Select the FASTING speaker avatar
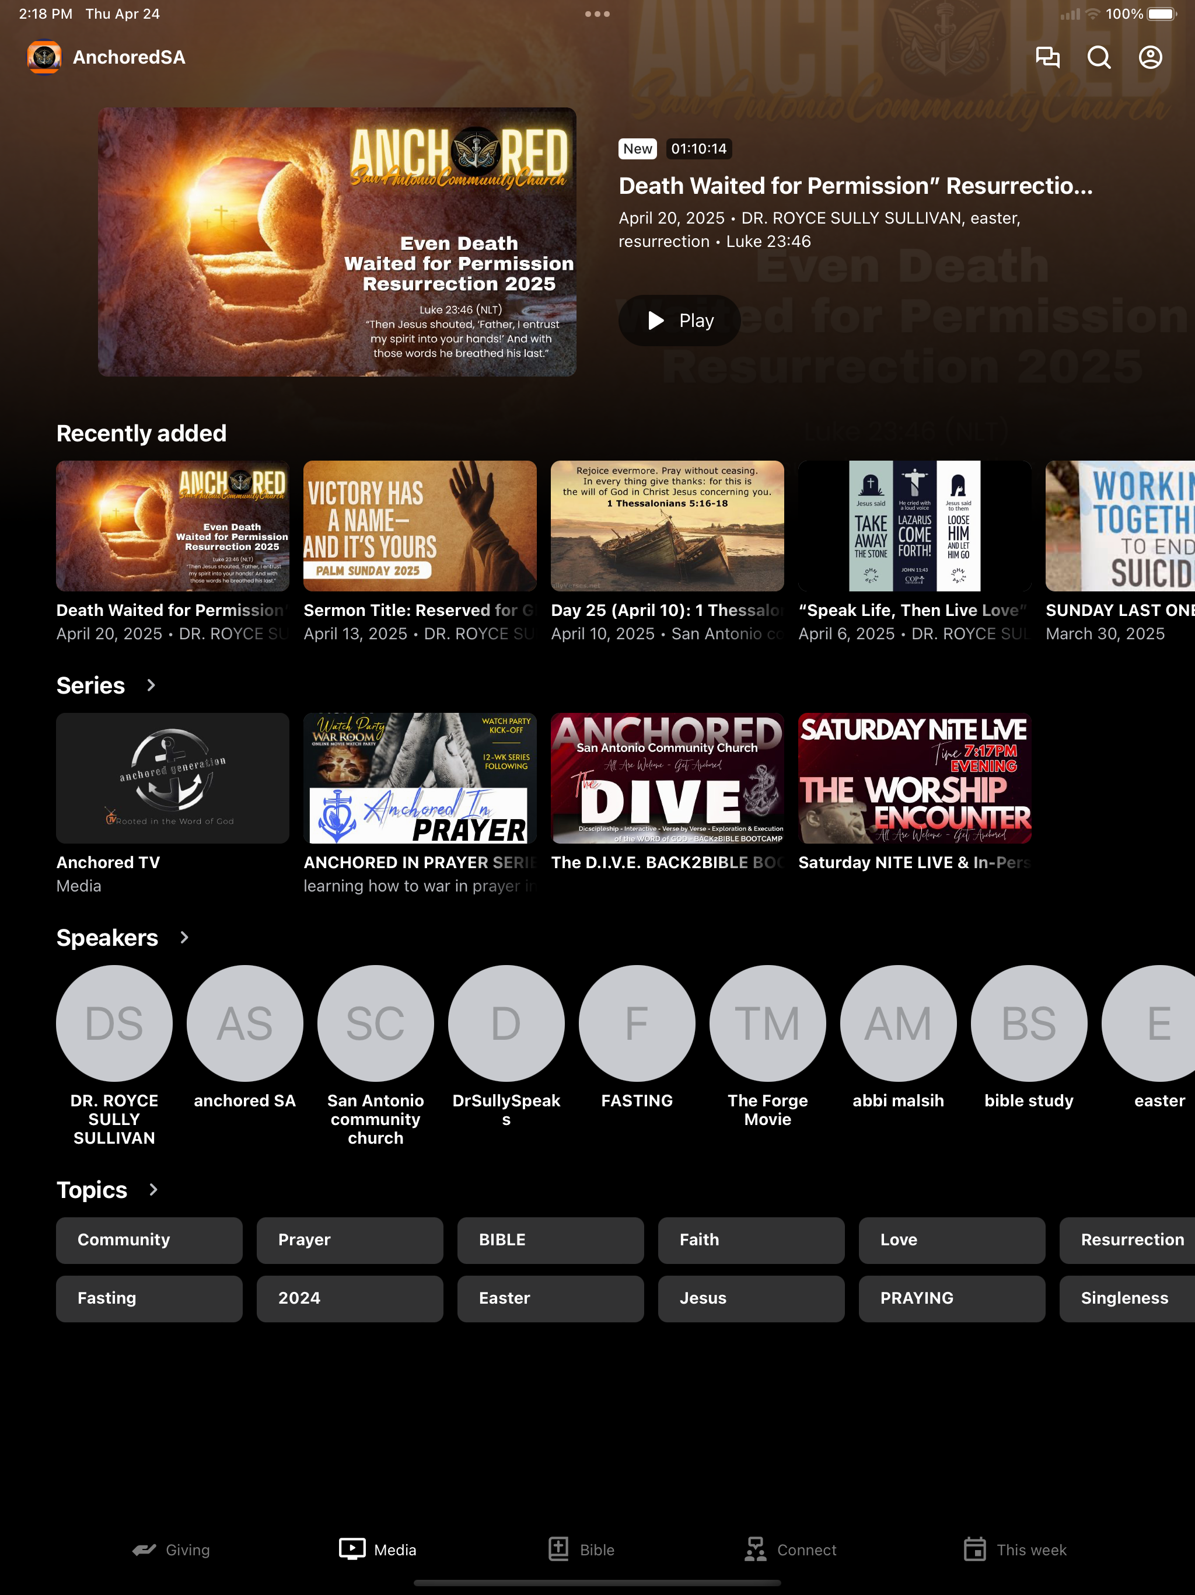The image size is (1195, 1595). 637,1023
